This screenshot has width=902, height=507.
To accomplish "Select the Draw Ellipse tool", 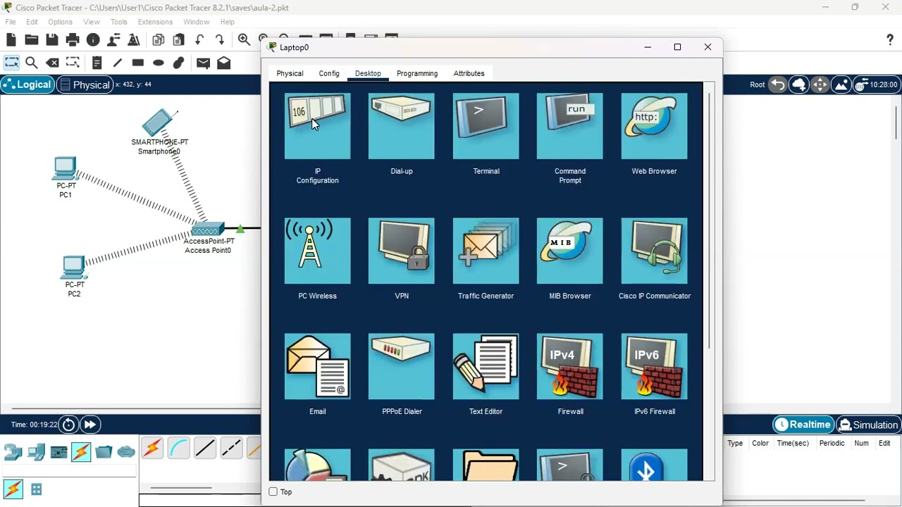I will 159,63.
